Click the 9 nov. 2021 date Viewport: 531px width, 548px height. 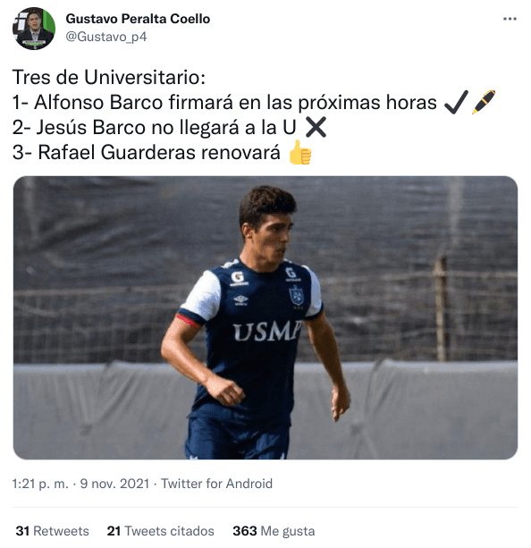coord(114,484)
